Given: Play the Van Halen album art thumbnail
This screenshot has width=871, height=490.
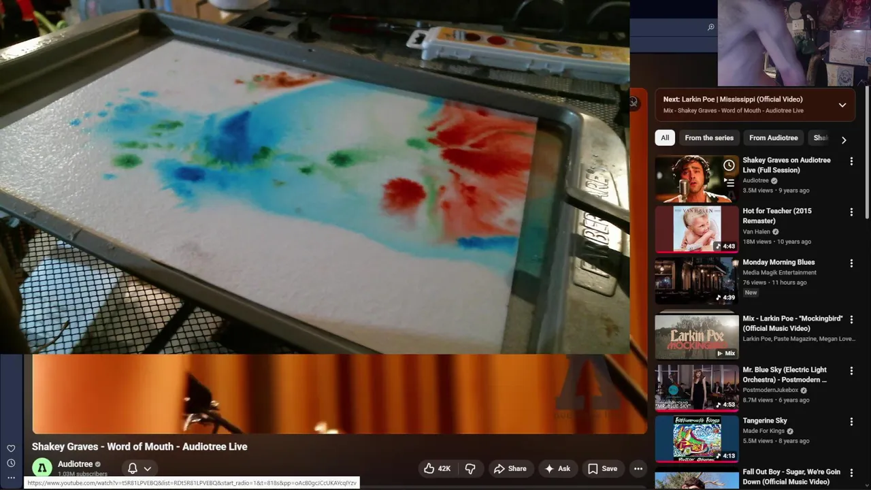Looking at the screenshot, I should 696,230.
